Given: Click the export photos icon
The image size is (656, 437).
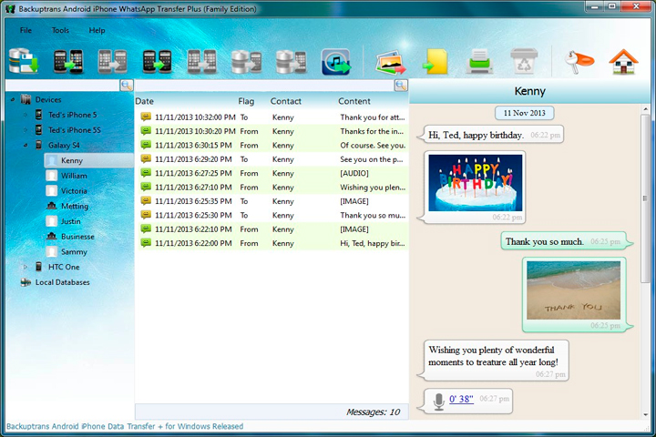Looking at the screenshot, I should [391, 62].
